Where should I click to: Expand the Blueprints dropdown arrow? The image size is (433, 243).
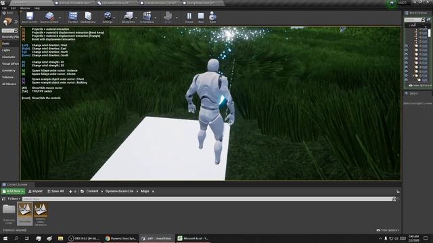tap(137, 18)
